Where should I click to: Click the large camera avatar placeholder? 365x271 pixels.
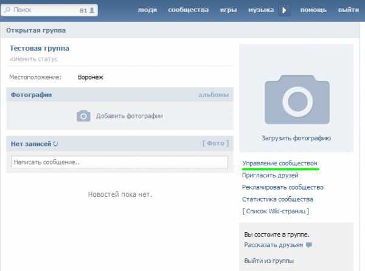297,100
